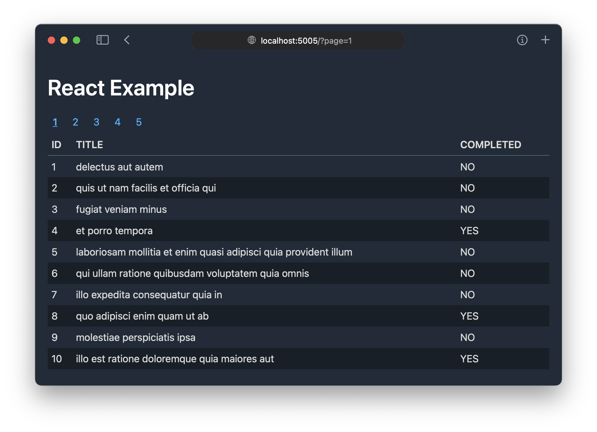Go to pagination page 4
This screenshot has height=432, width=597.
coord(118,122)
